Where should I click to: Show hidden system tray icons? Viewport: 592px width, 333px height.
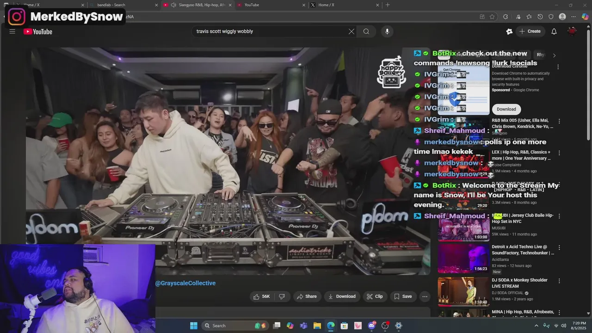coord(536,326)
